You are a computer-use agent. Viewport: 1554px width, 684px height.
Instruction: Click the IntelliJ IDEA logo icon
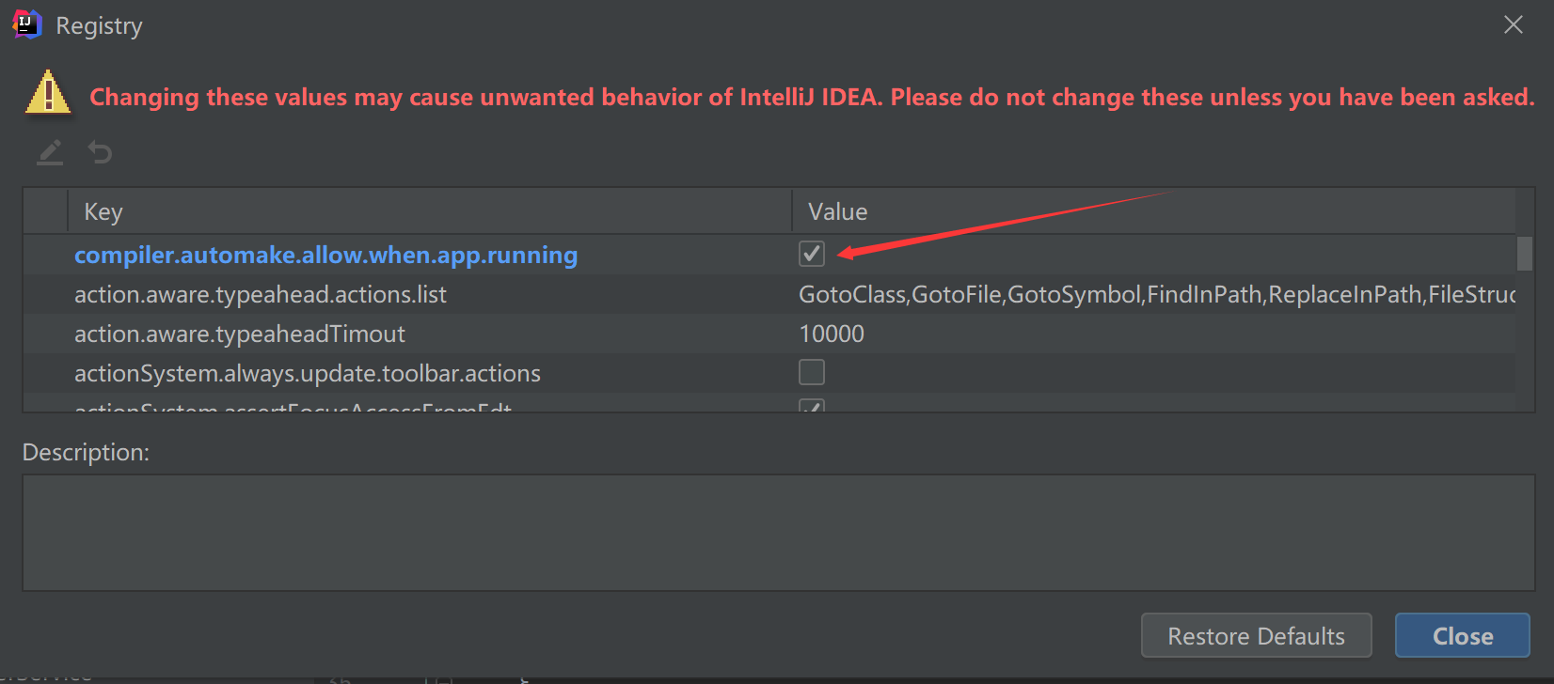pos(27,24)
